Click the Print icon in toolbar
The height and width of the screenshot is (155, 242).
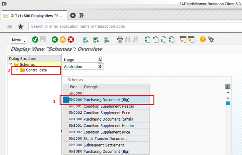[x=120, y=40]
